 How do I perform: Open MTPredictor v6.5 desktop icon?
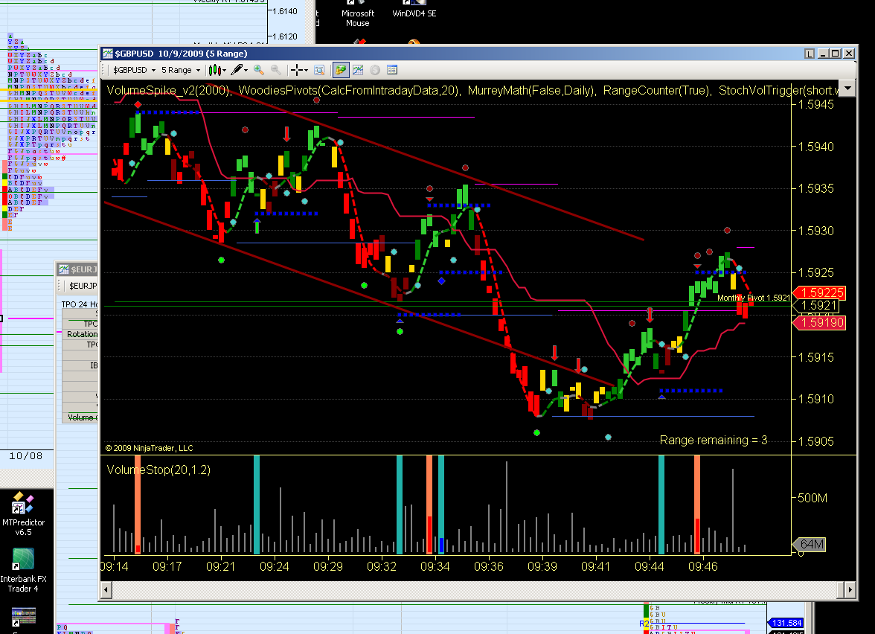pyautogui.click(x=23, y=514)
